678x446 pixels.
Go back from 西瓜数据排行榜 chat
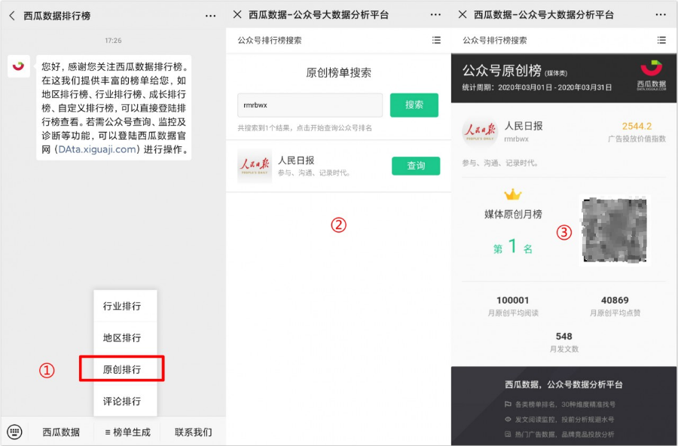pos(12,16)
